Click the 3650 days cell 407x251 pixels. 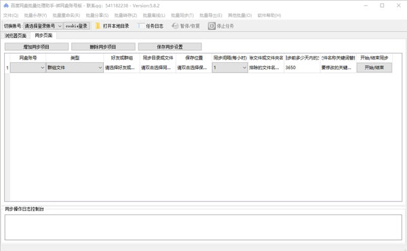coord(302,68)
